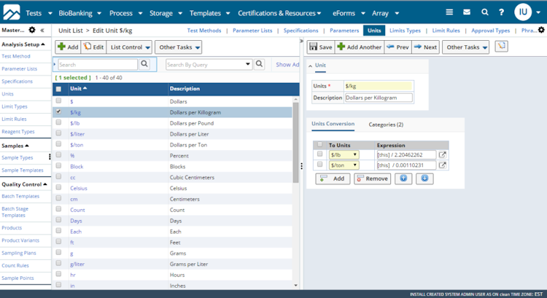Open the mail envelope icon
Viewport: 547px width, 298px height.
467,12
